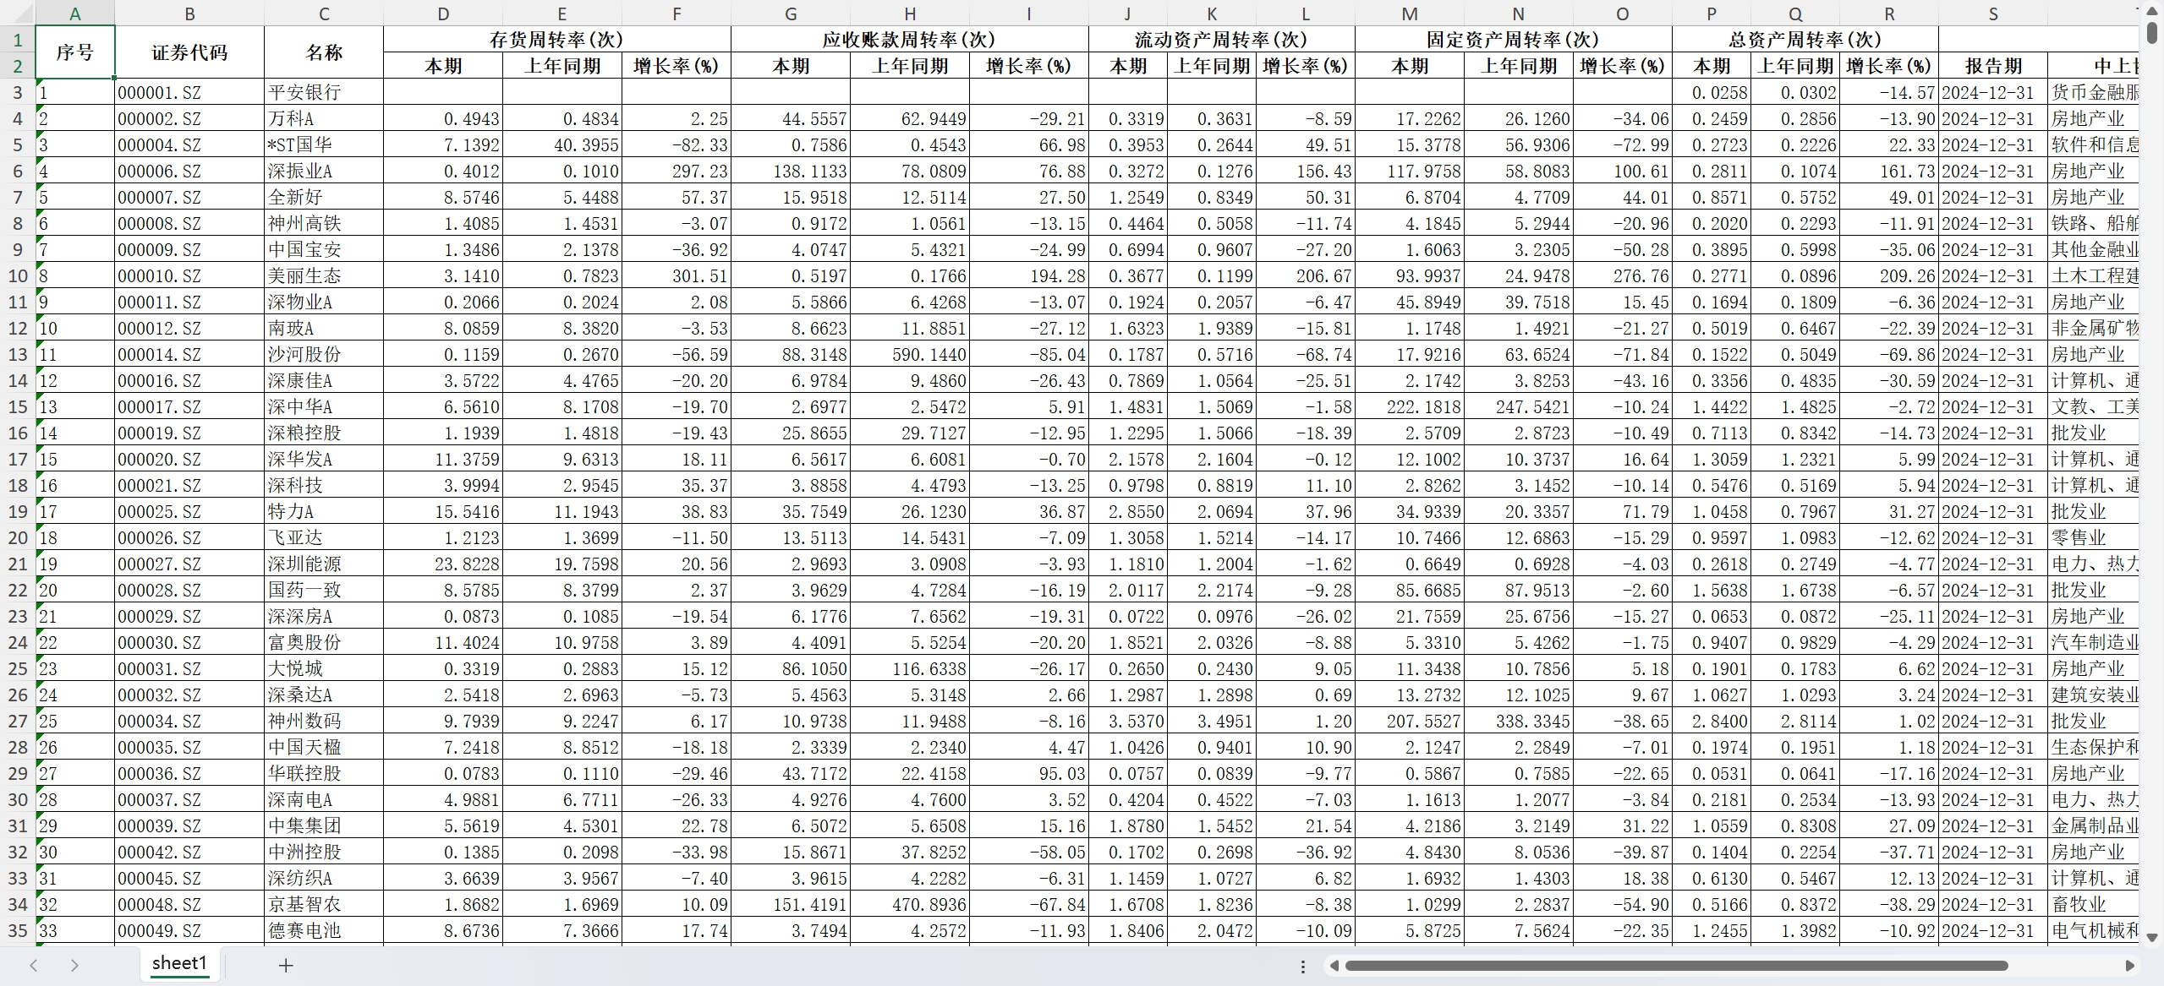2164x986 pixels.
Task: Select column D header
Action: click(x=443, y=14)
